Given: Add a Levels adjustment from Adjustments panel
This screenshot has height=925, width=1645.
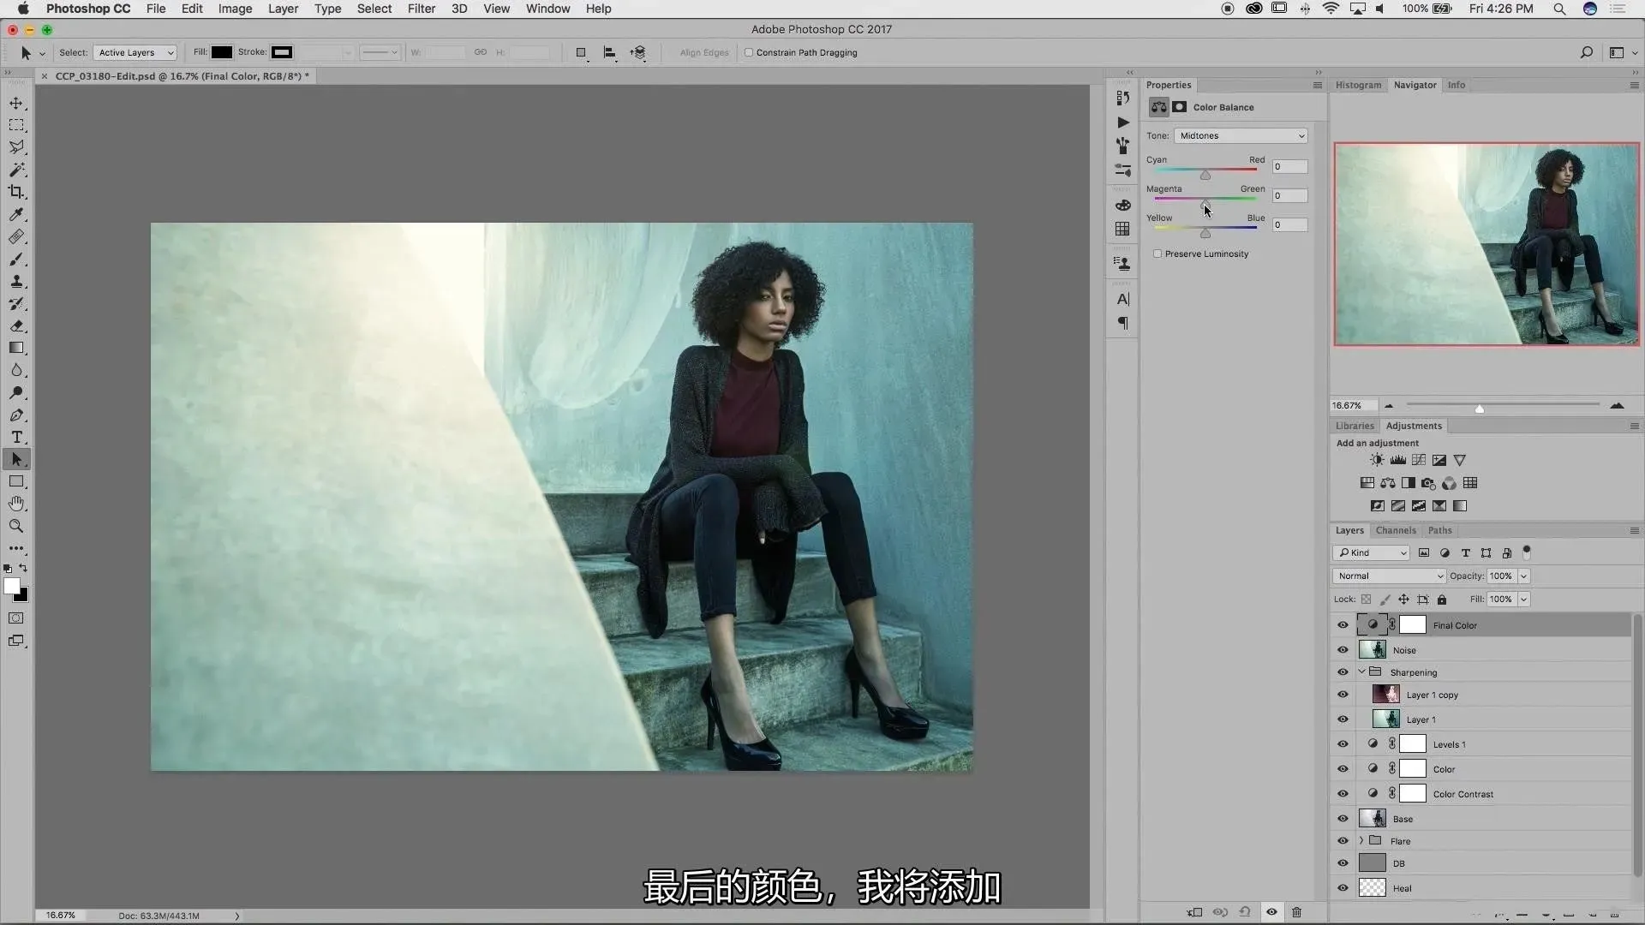Looking at the screenshot, I should click(x=1398, y=460).
